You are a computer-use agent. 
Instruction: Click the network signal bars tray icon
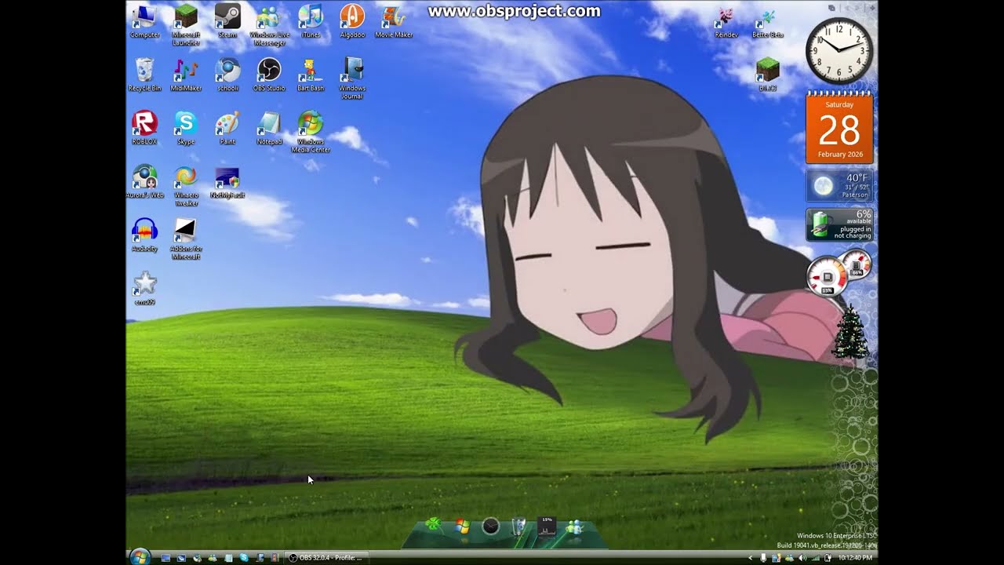(815, 558)
